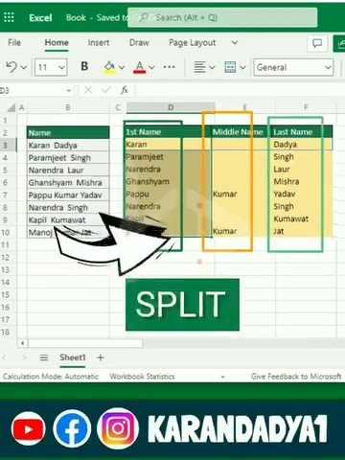Expand the alignment dropdown arrow

pyautogui.click(x=212, y=67)
